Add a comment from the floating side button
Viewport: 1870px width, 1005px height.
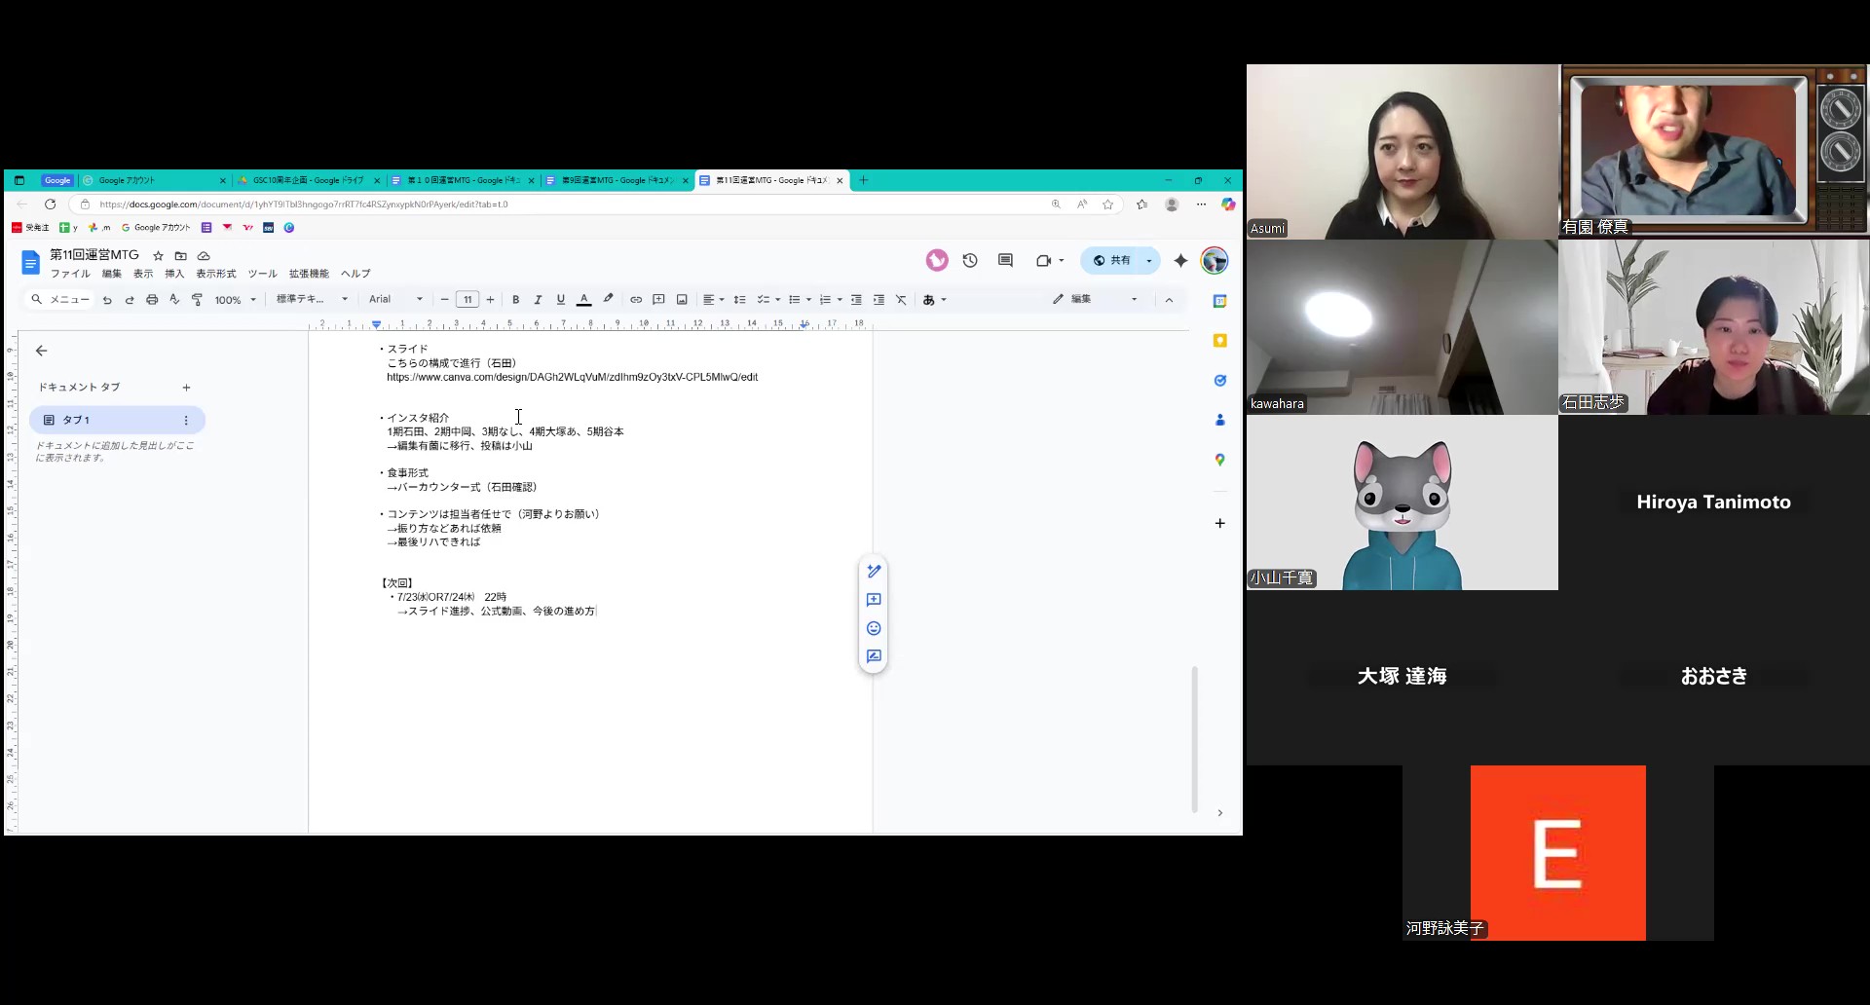[x=874, y=600]
